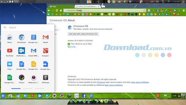This screenshot has width=186, height=105.
Task: Open the blue arrow Google Ap... launcher app
Action: [x=45, y=65]
